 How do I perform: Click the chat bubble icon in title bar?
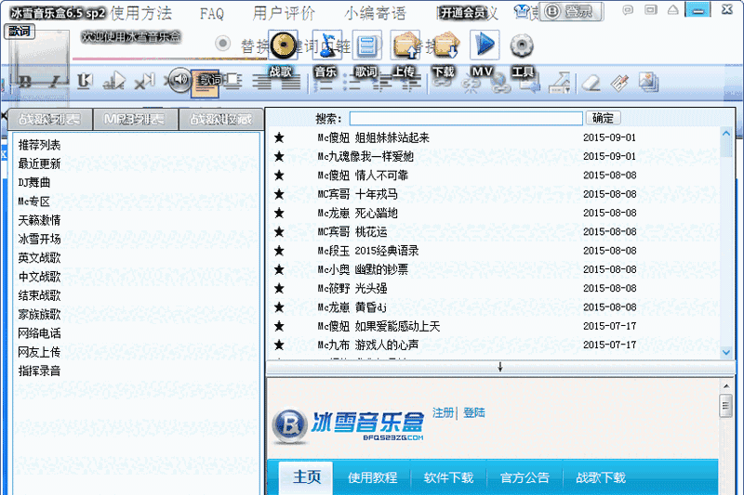(628, 9)
